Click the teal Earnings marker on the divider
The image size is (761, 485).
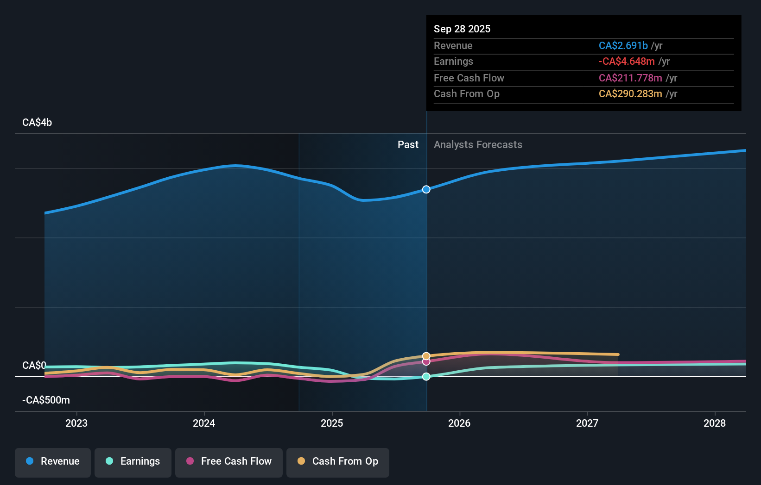426,376
